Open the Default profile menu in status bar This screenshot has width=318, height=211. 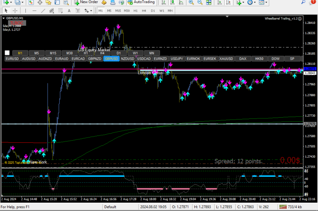pyautogui.click(x=111, y=207)
